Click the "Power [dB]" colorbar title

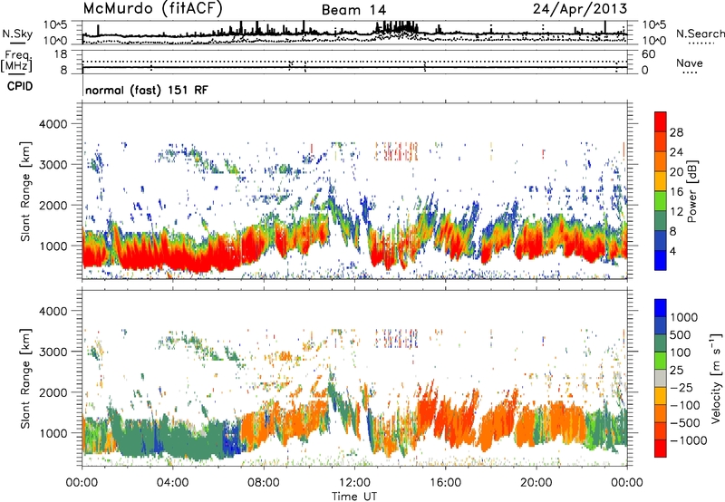pyautogui.click(x=692, y=191)
